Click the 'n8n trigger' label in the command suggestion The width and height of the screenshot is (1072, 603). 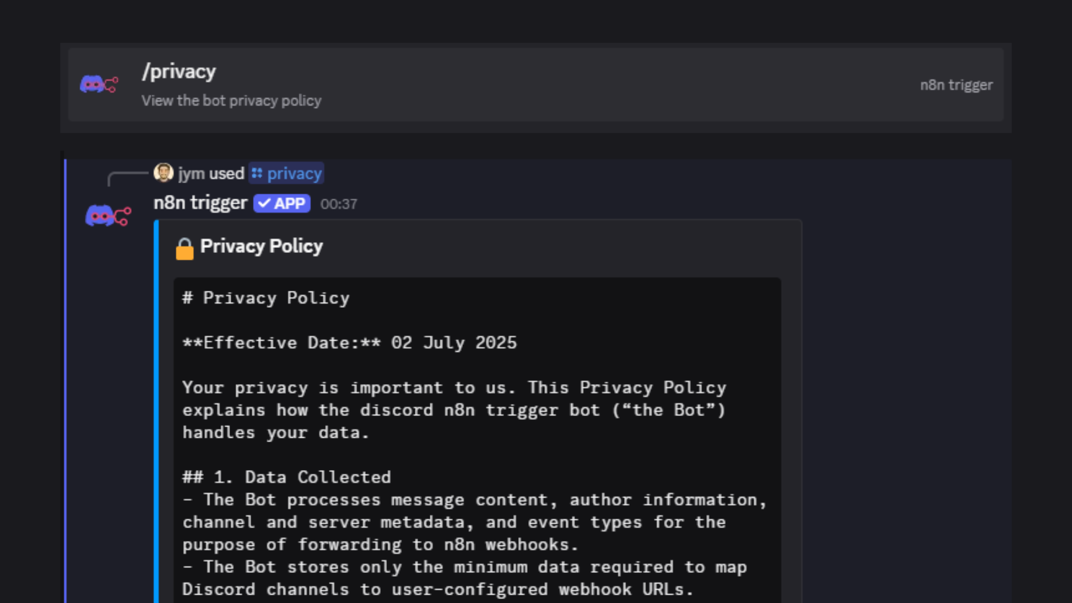[x=956, y=85]
